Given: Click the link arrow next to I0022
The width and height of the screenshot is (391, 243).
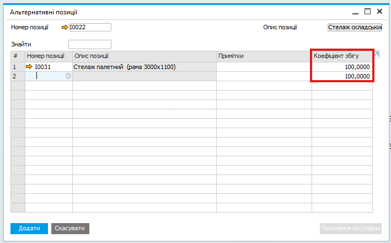Looking at the screenshot, I should pyautogui.click(x=65, y=28).
